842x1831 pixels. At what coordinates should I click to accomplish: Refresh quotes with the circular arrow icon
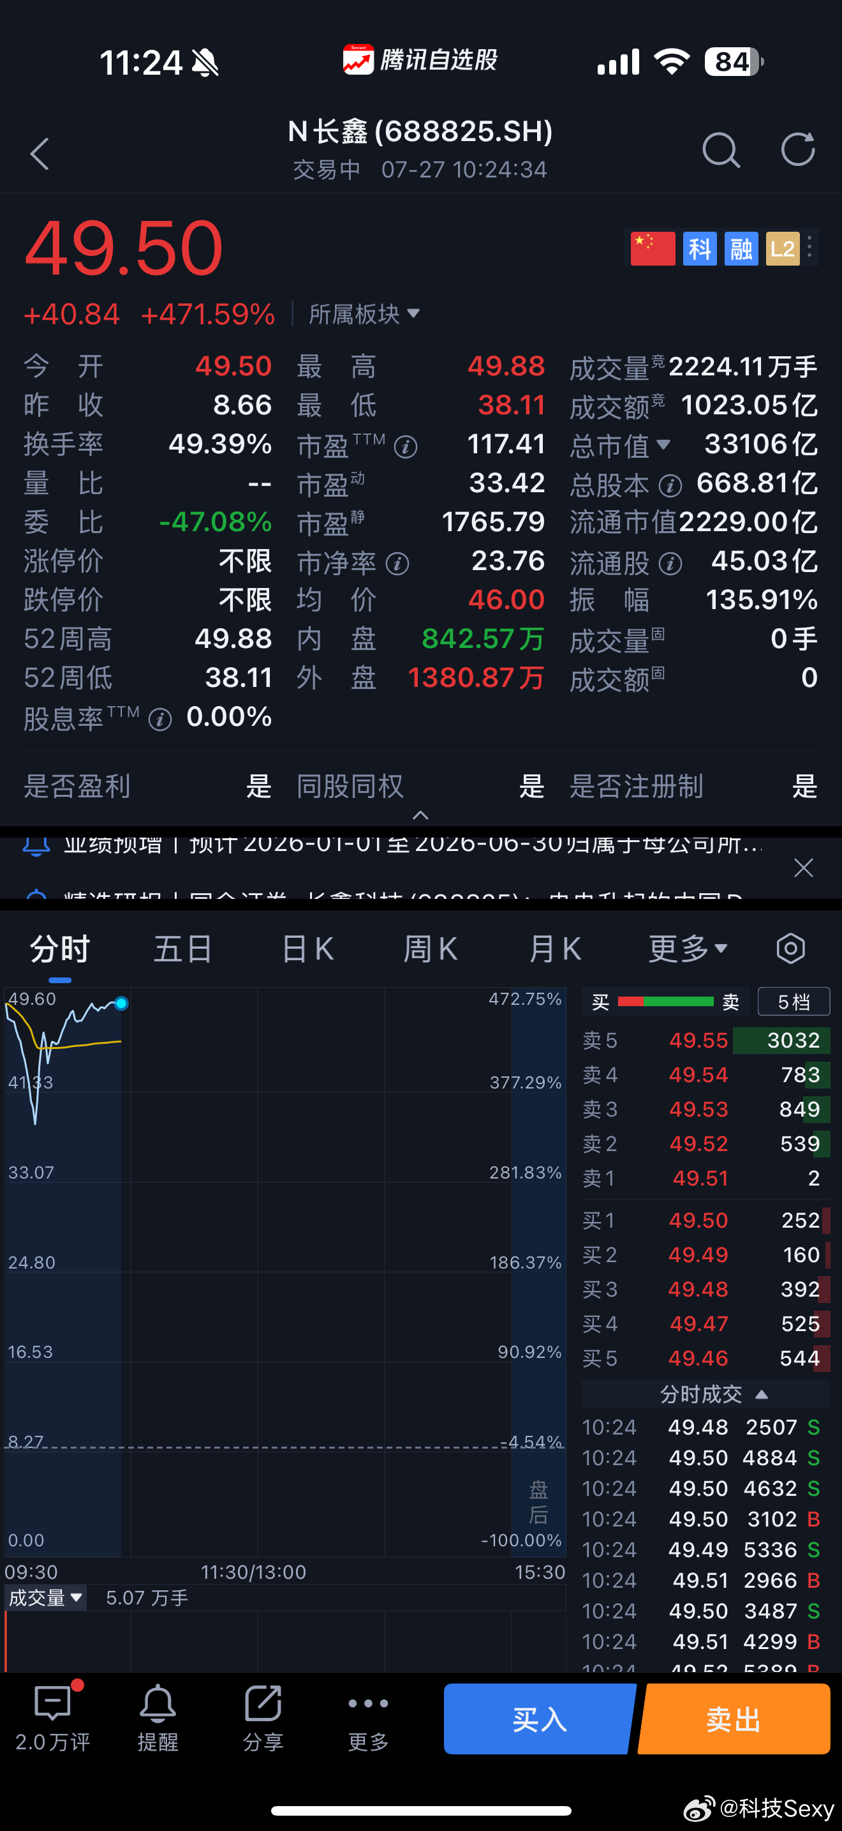[798, 150]
